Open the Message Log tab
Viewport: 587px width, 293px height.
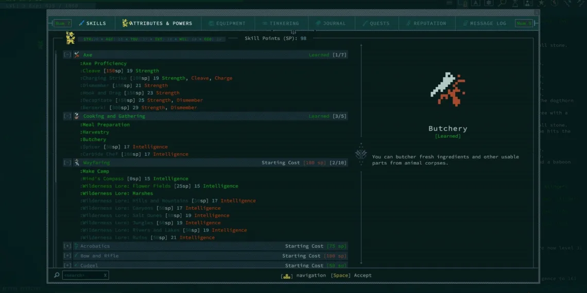pyautogui.click(x=485, y=23)
